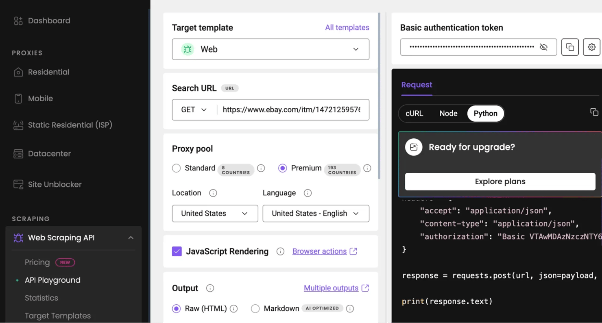Switch to the cURL code tab
This screenshot has height=323, width=602.
coord(414,113)
